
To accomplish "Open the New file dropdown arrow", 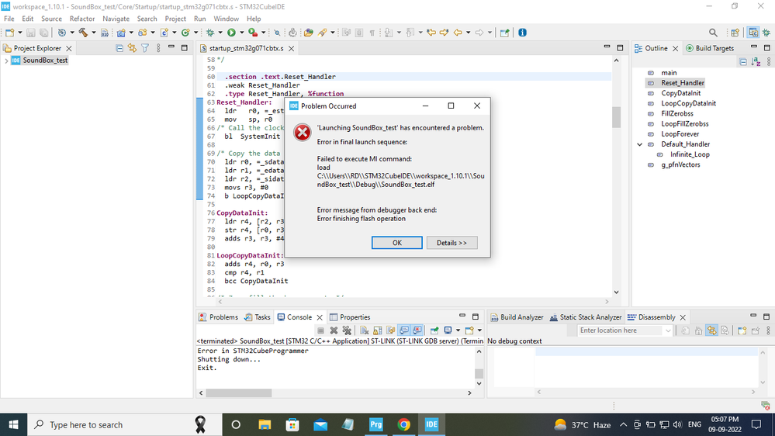I will pos(19,33).
